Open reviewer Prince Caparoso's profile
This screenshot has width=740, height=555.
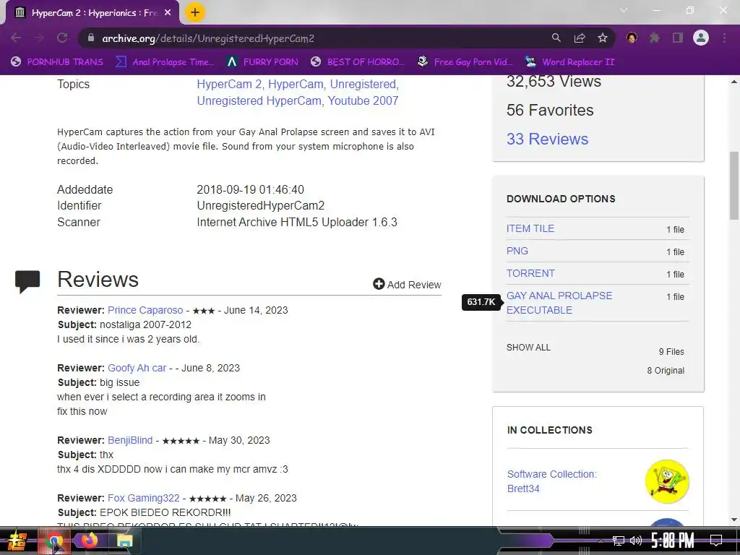(x=145, y=310)
